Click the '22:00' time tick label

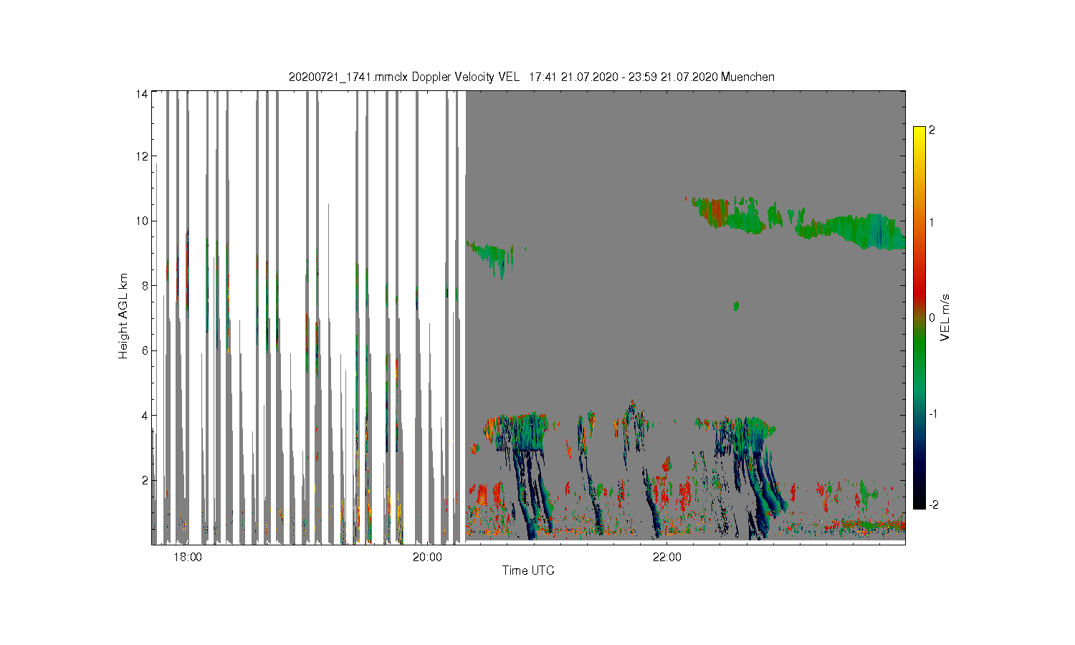[667, 557]
